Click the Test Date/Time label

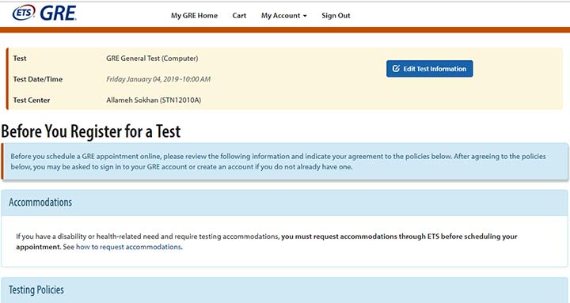pyautogui.click(x=38, y=79)
